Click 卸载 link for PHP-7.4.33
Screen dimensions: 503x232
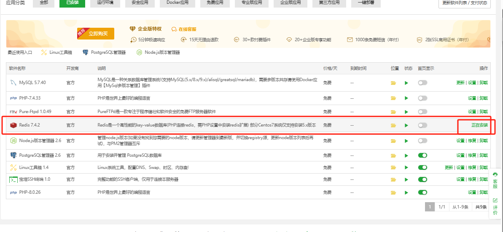tap(484, 98)
